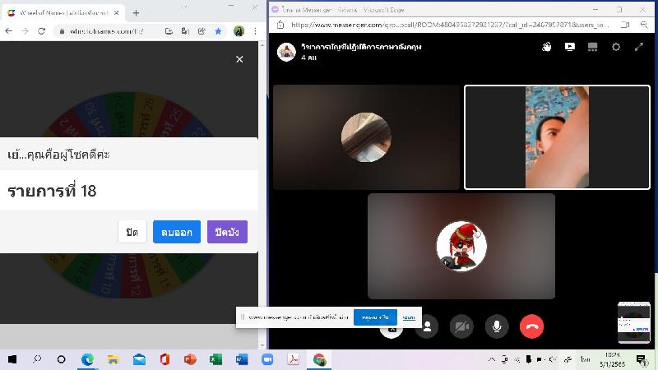Close the winner dialog with the X
This screenshot has height=370, width=658.
[x=239, y=59]
